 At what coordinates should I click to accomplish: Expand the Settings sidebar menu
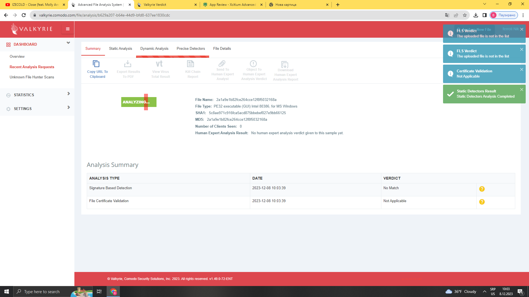click(68, 108)
